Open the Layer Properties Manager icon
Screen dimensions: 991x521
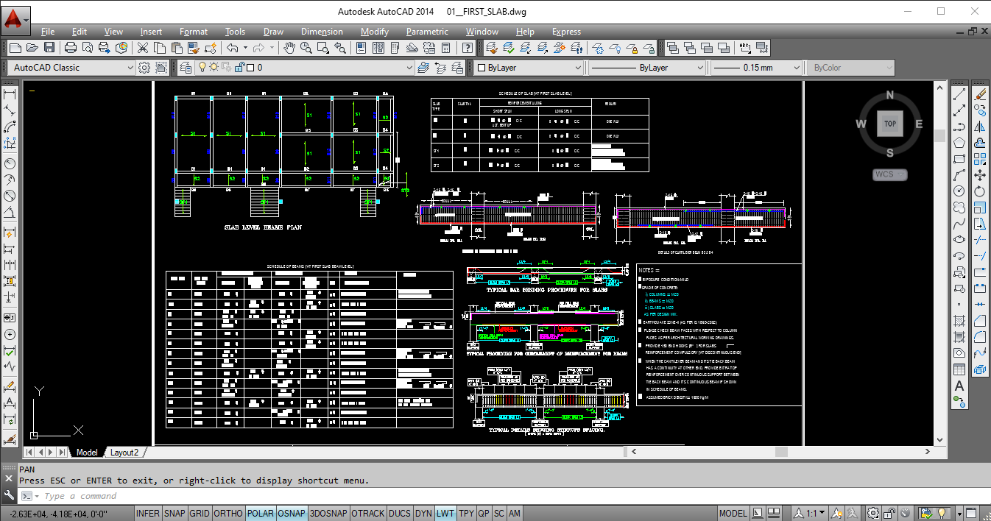point(186,68)
